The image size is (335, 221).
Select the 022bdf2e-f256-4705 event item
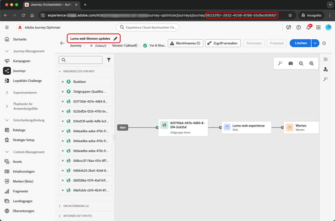click(x=85, y=111)
